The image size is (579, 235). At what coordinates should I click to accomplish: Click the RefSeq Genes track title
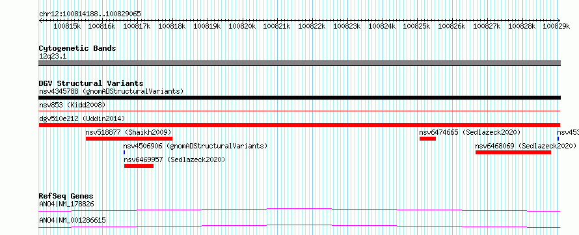66,196
